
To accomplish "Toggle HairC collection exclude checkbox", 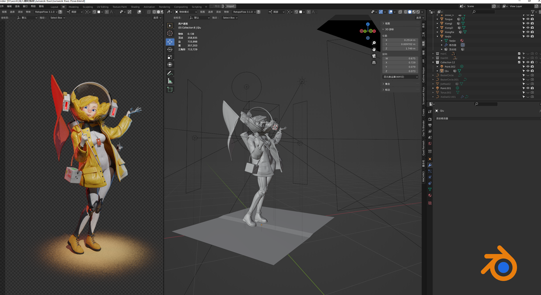I will point(519,54).
